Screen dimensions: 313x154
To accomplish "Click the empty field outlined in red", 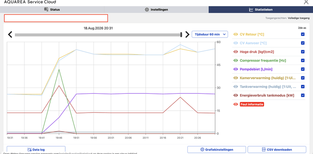I will point(56,18).
